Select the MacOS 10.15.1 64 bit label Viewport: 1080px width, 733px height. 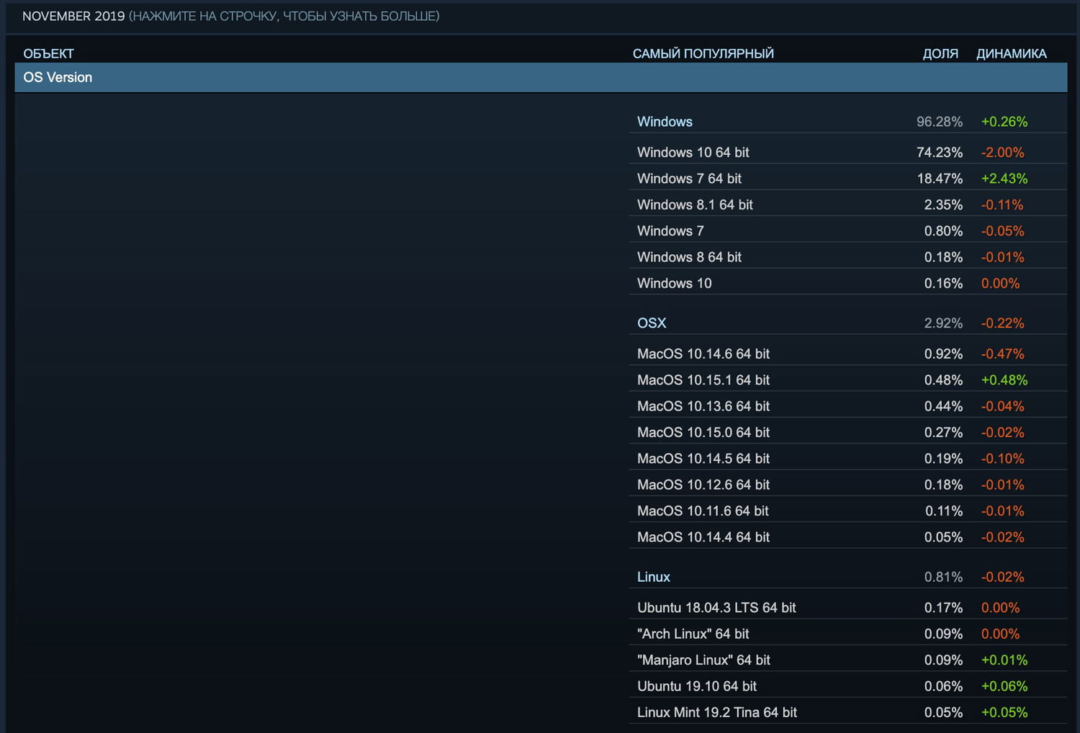point(703,380)
